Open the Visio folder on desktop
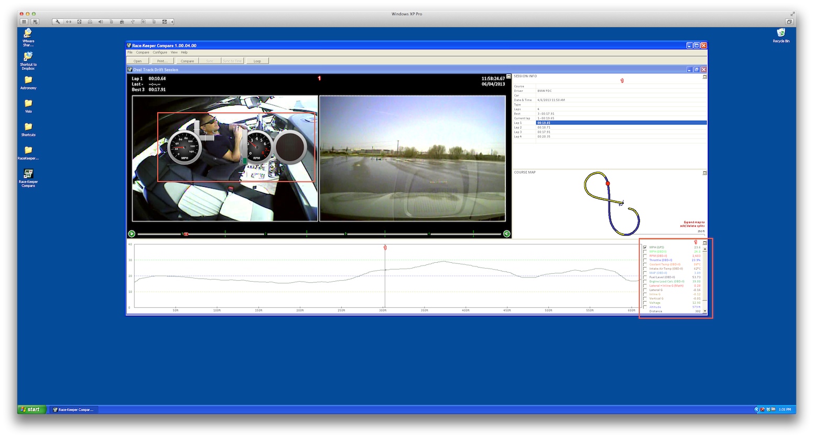The image size is (813, 438). [x=28, y=106]
